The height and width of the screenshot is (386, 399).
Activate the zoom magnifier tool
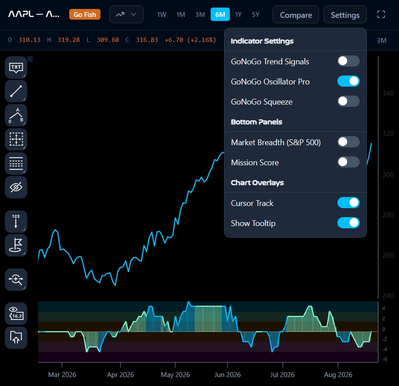(x=16, y=280)
